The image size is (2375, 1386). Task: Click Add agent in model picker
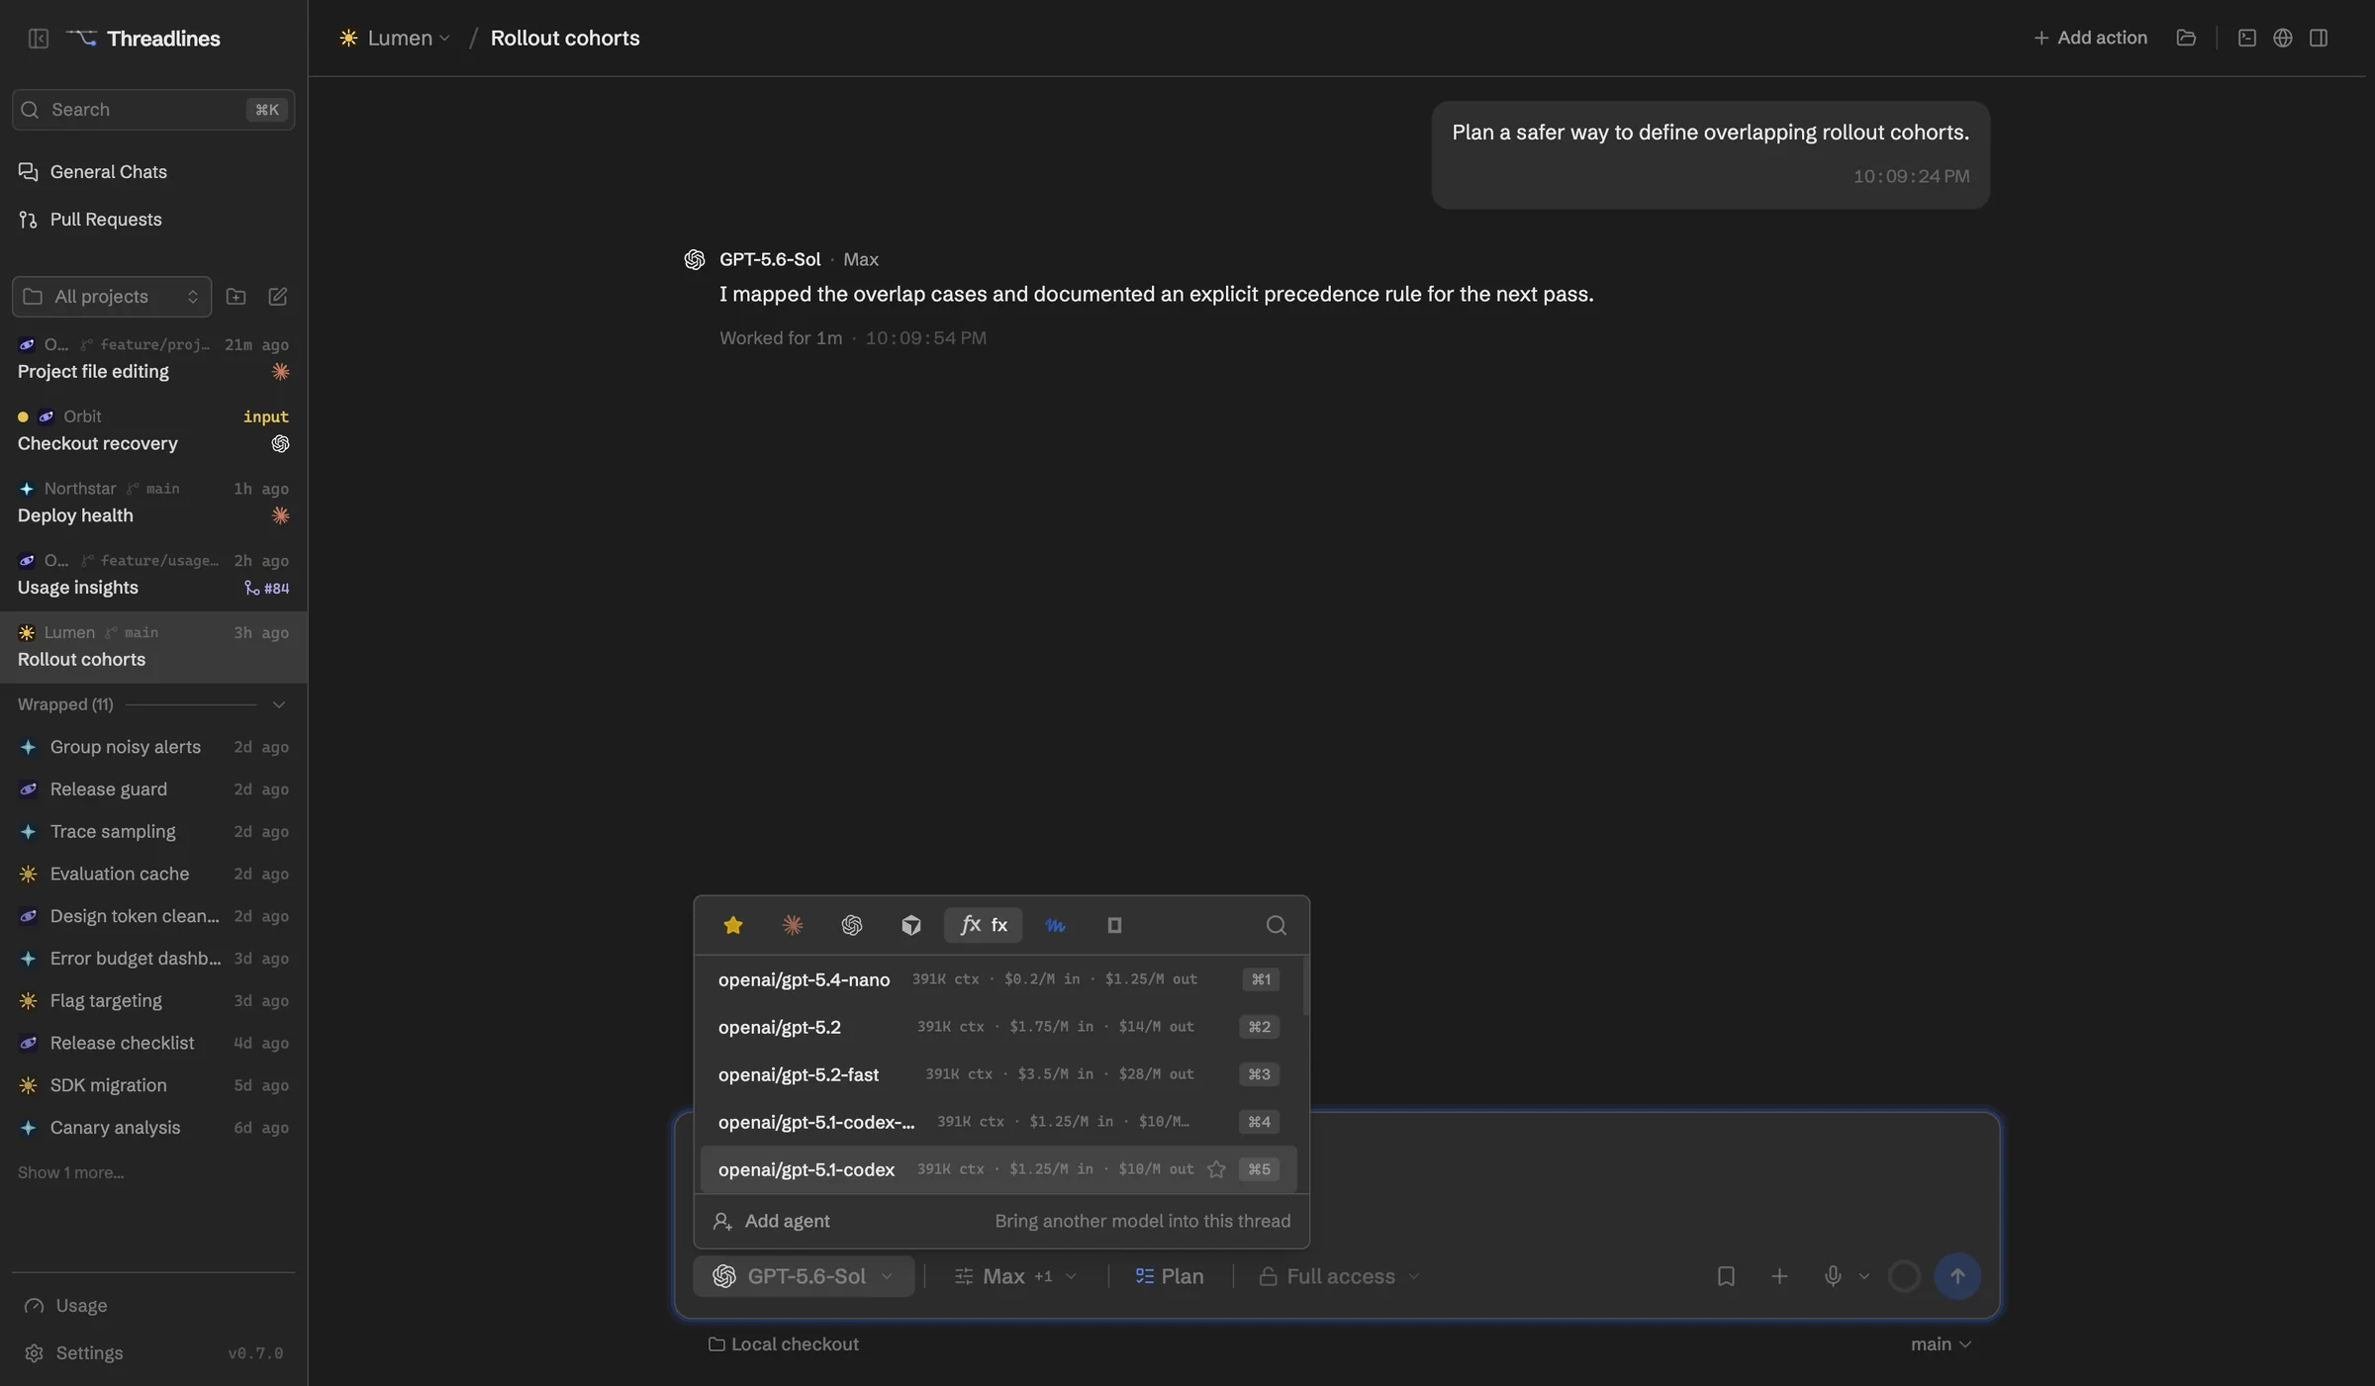(x=1001, y=1221)
